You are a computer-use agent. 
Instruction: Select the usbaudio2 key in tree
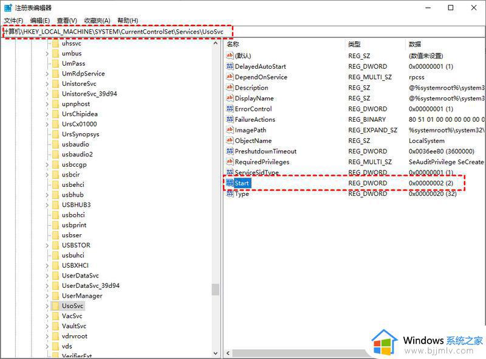[77, 155]
